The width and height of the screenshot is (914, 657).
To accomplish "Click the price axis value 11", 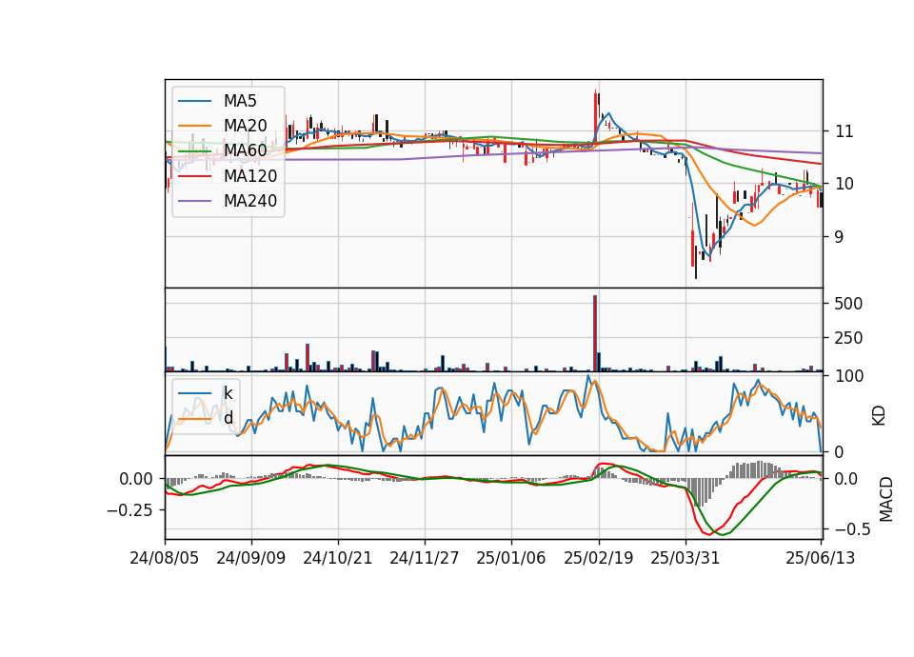I will 844,131.
